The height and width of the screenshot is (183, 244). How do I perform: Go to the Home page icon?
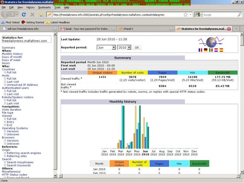41,15
